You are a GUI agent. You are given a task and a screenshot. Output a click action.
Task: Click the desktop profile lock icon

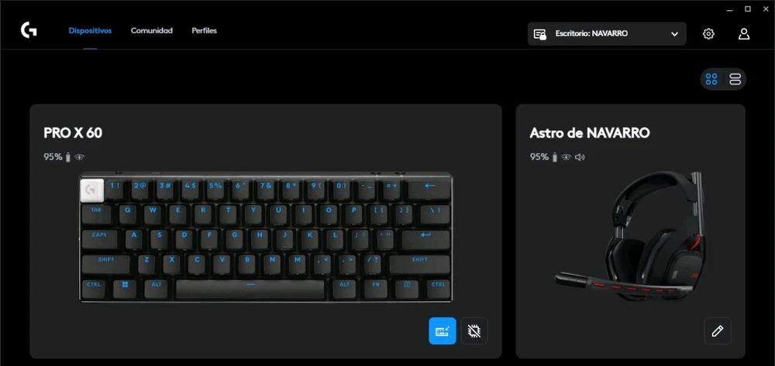[539, 34]
